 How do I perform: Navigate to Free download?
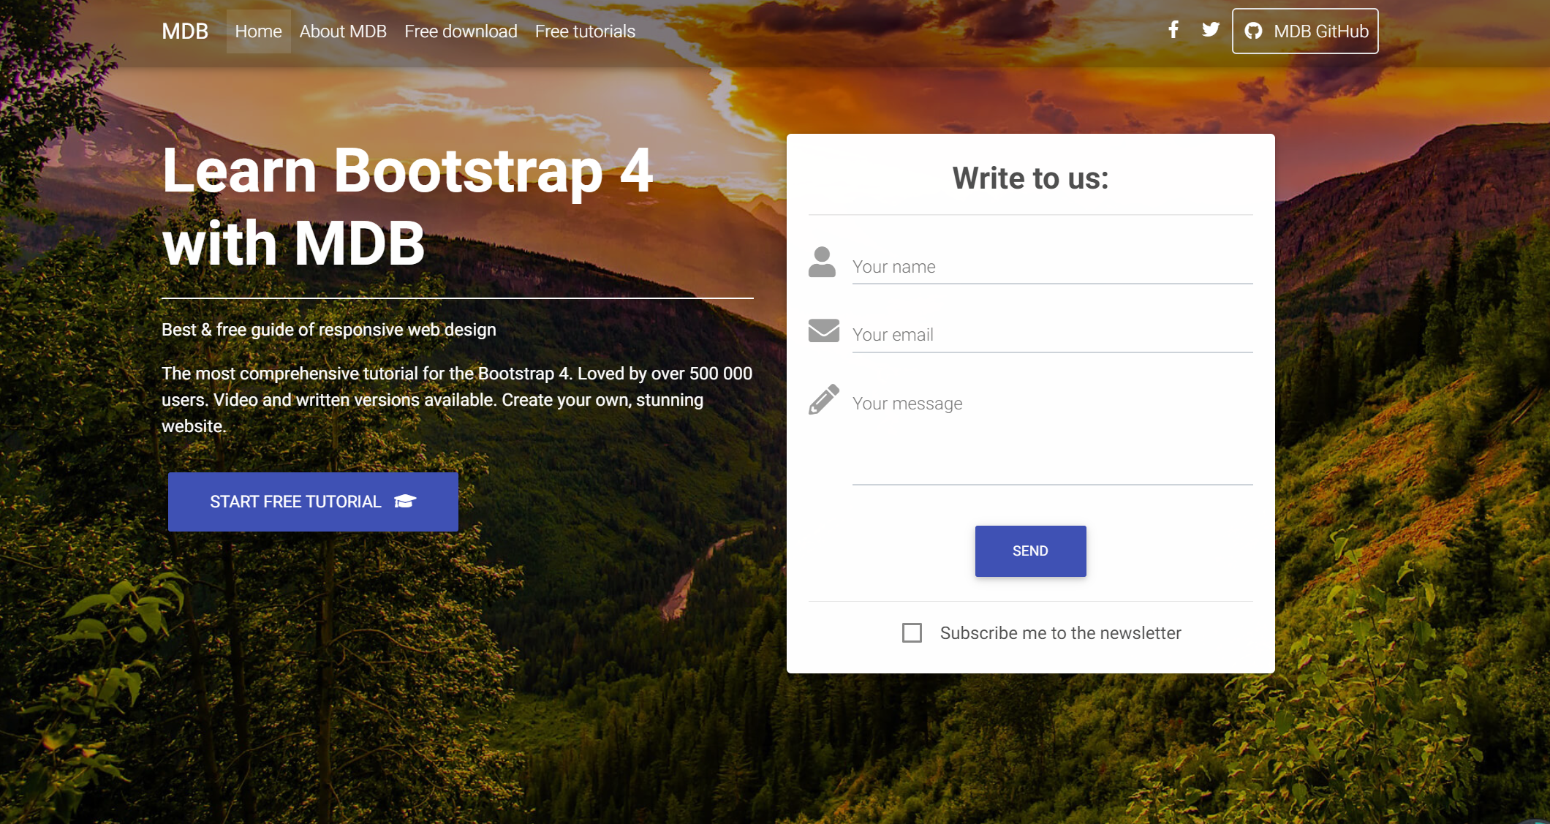[461, 31]
